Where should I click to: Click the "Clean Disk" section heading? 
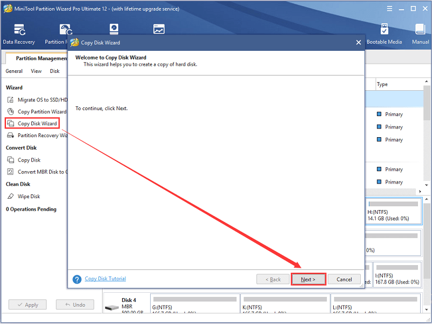point(18,184)
